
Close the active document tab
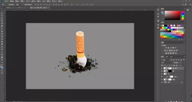[x=49, y=8]
